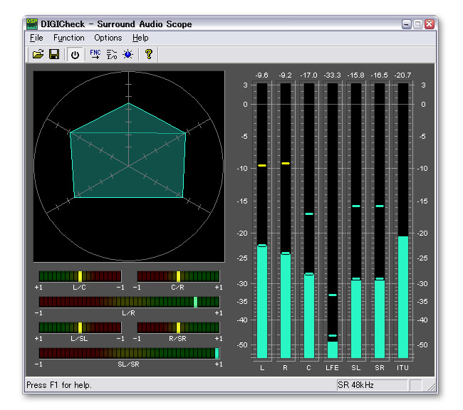Maximize the DIGICheck window
Screen dimensions: 463x410
click(x=417, y=23)
